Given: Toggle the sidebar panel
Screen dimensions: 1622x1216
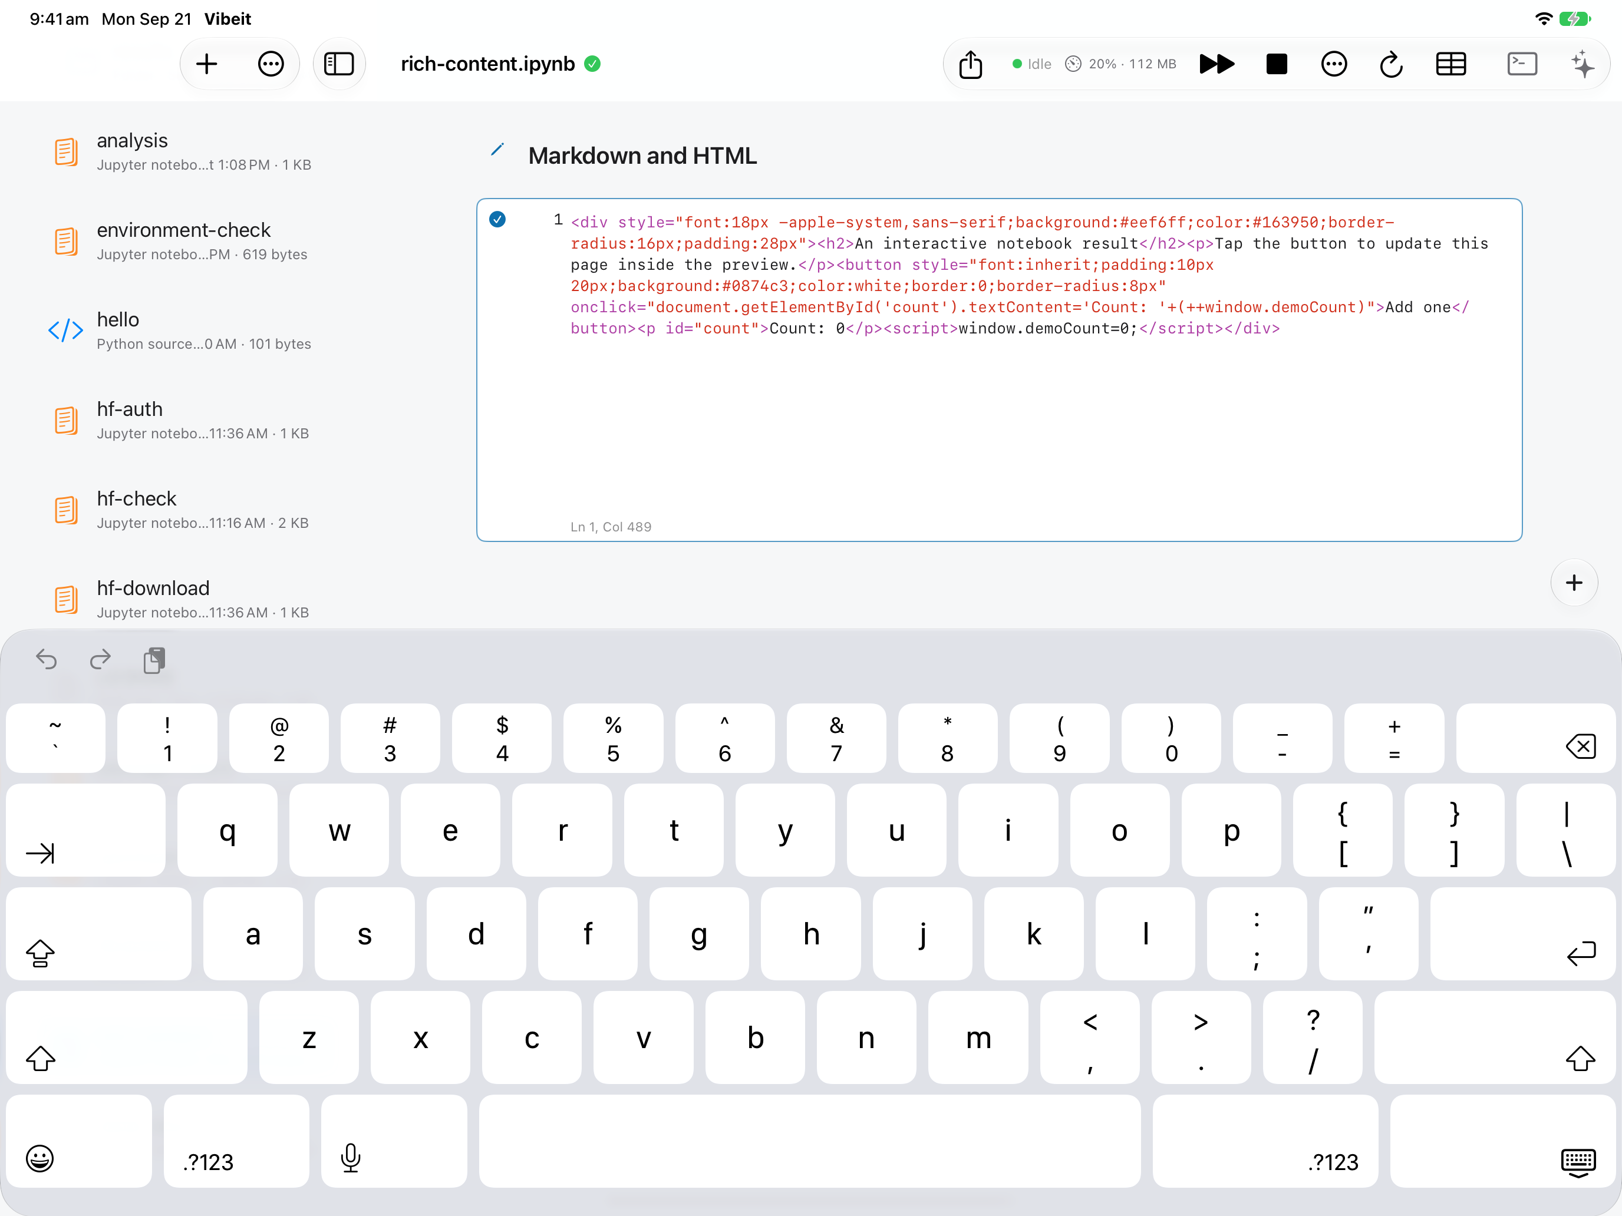Looking at the screenshot, I should 339,64.
